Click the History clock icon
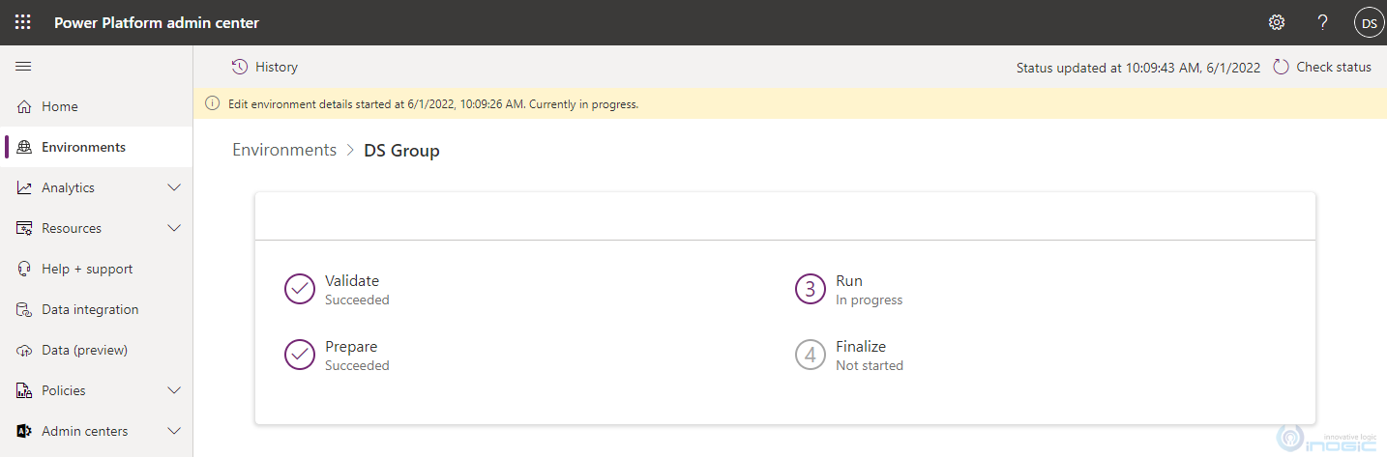 (x=240, y=67)
